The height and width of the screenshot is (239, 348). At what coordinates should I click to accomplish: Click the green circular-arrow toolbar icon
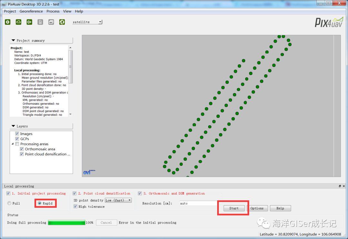click(x=29, y=22)
